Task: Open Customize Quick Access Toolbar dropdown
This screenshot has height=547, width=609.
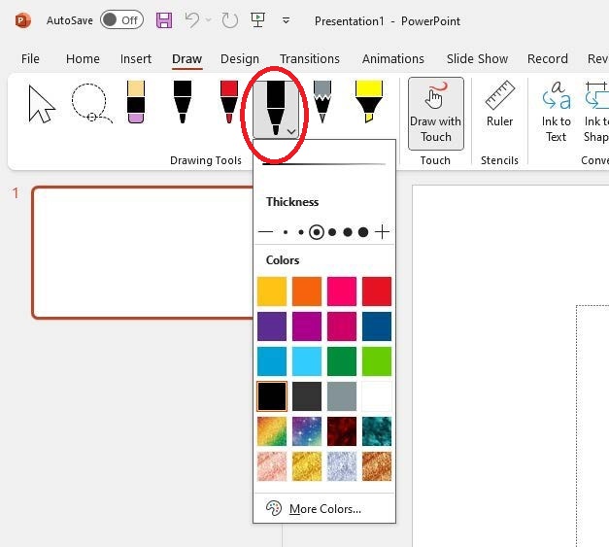Action: (286, 20)
